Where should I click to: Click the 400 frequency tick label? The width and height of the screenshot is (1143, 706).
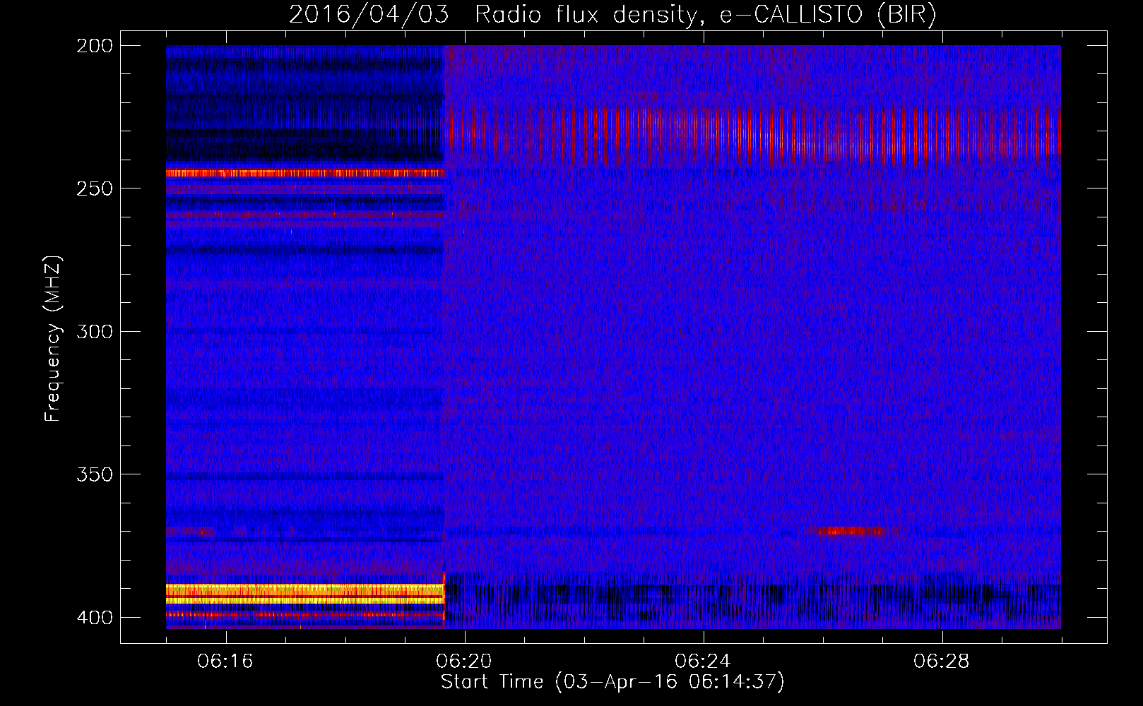click(95, 618)
